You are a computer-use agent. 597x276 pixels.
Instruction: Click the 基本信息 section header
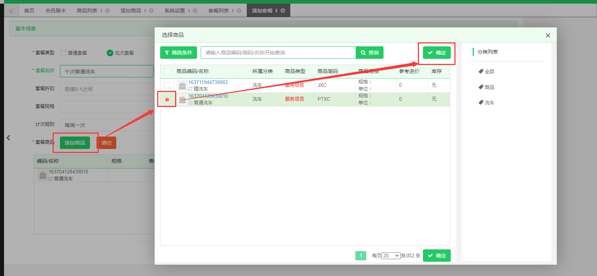click(x=26, y=28)
